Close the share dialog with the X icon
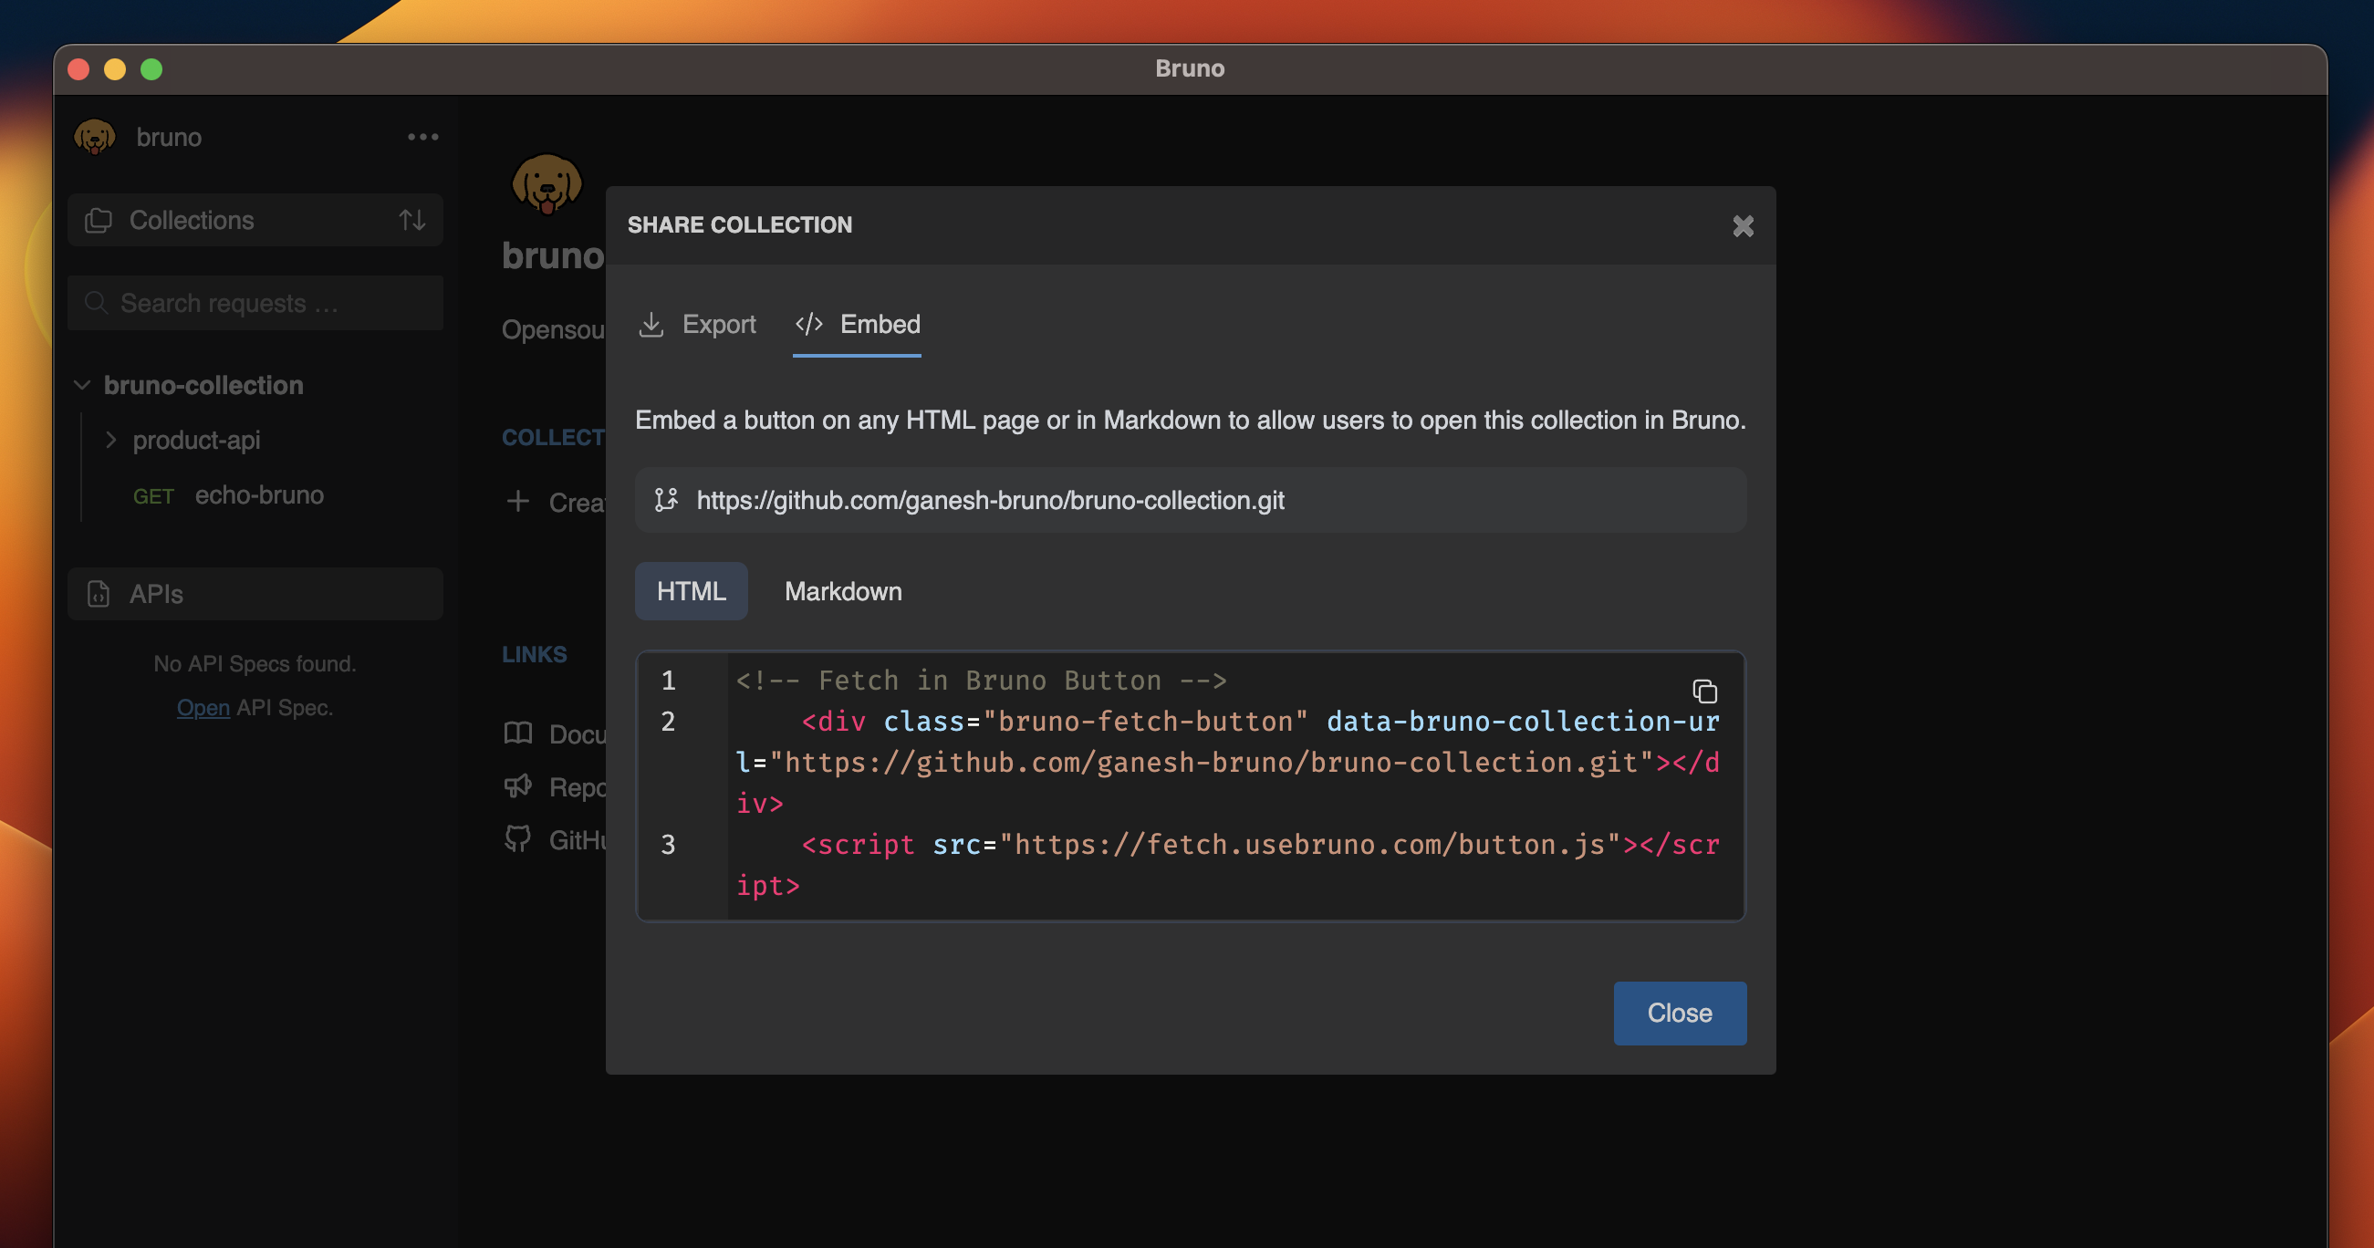Screen dimensions: 2374x1248 pos(1742,226)
